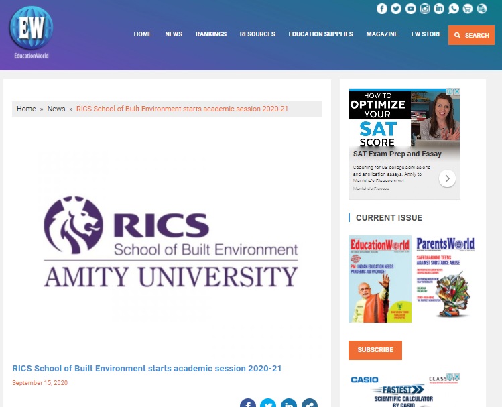The width and height of the screenshot is (502, 407).
Task: Click the RICS Amity University article image
Action: coord(171,242)
